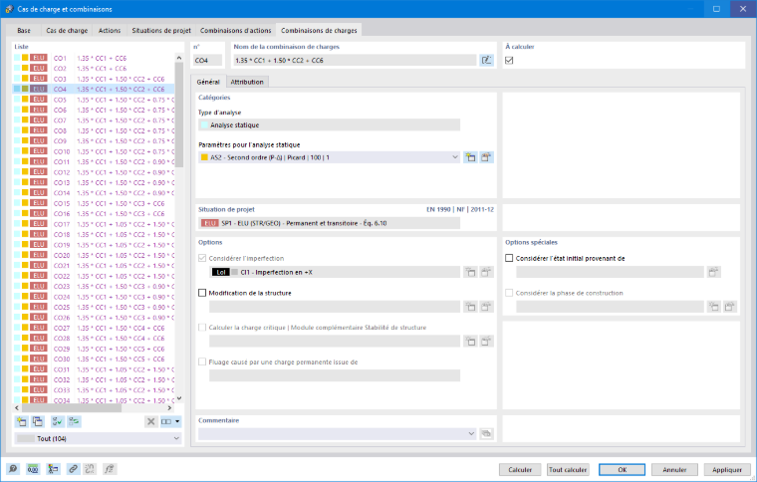Delete selected combination with X icon
This screenshot has width=757, height=482.
151,421
